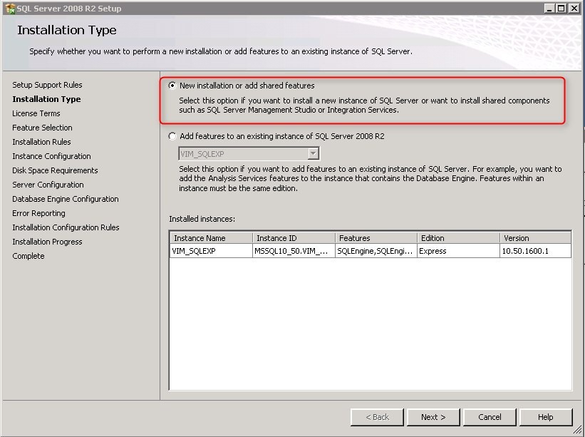Click the Instance ID column header

pos(294,237)
